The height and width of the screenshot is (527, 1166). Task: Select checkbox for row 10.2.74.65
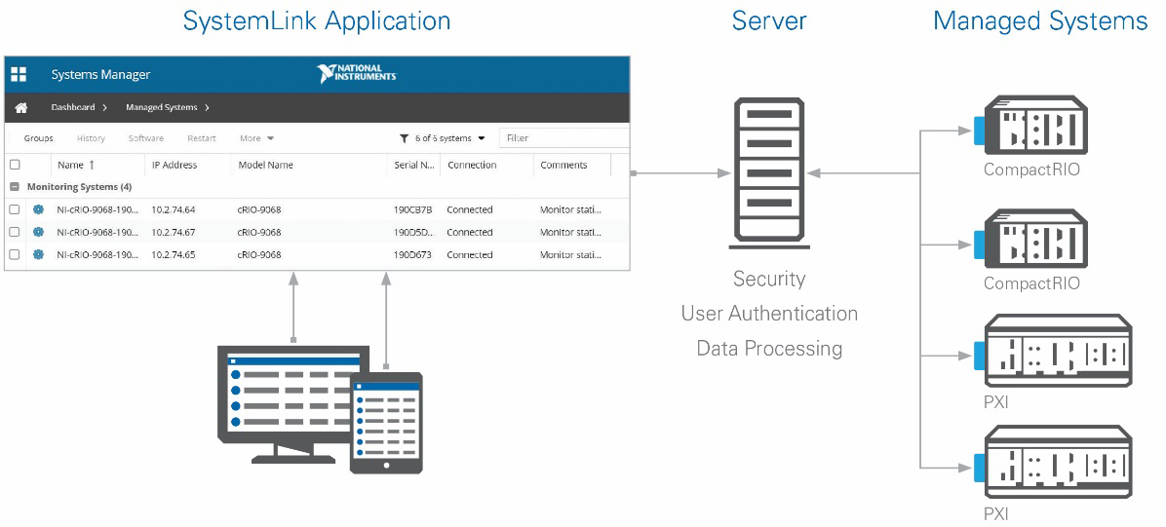click(14, 254)
